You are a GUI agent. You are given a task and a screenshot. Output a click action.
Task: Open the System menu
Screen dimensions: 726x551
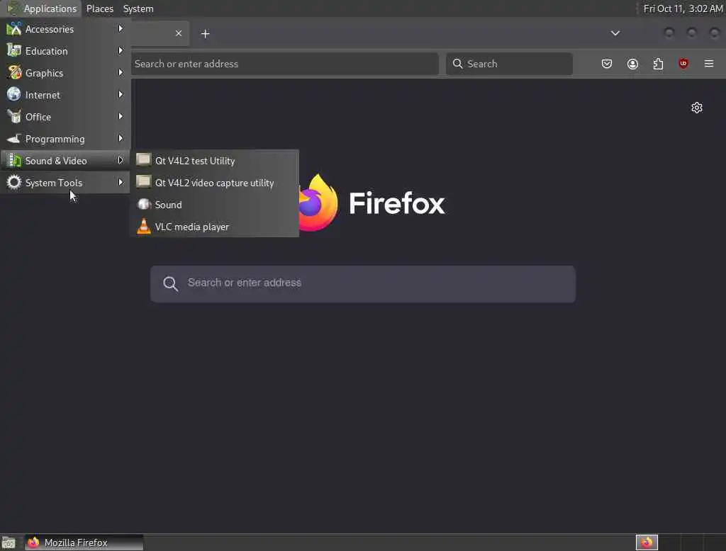coord(138,8)
